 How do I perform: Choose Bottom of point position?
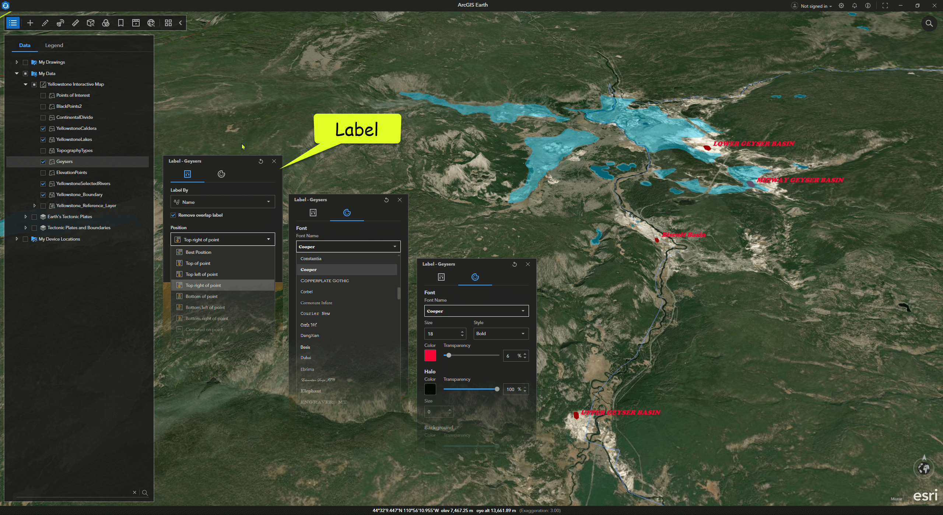point(201,296)
